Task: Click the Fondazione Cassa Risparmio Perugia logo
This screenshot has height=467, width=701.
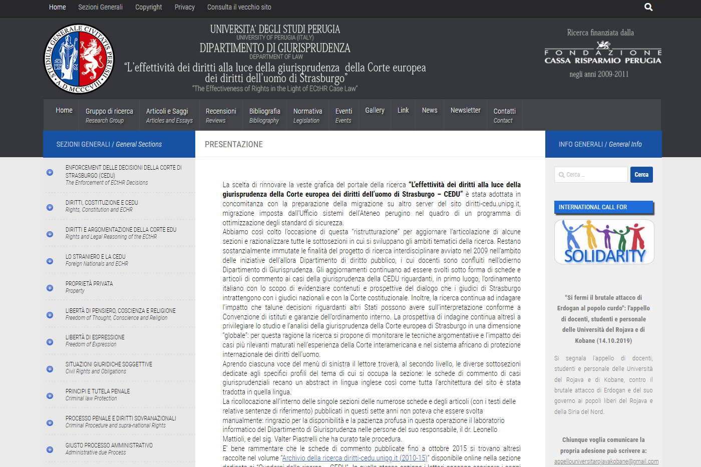Action: point(603,53)
